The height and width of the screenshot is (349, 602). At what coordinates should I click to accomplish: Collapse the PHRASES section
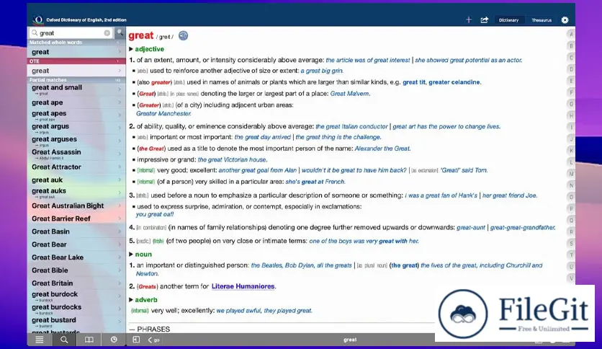pos(150,329)
